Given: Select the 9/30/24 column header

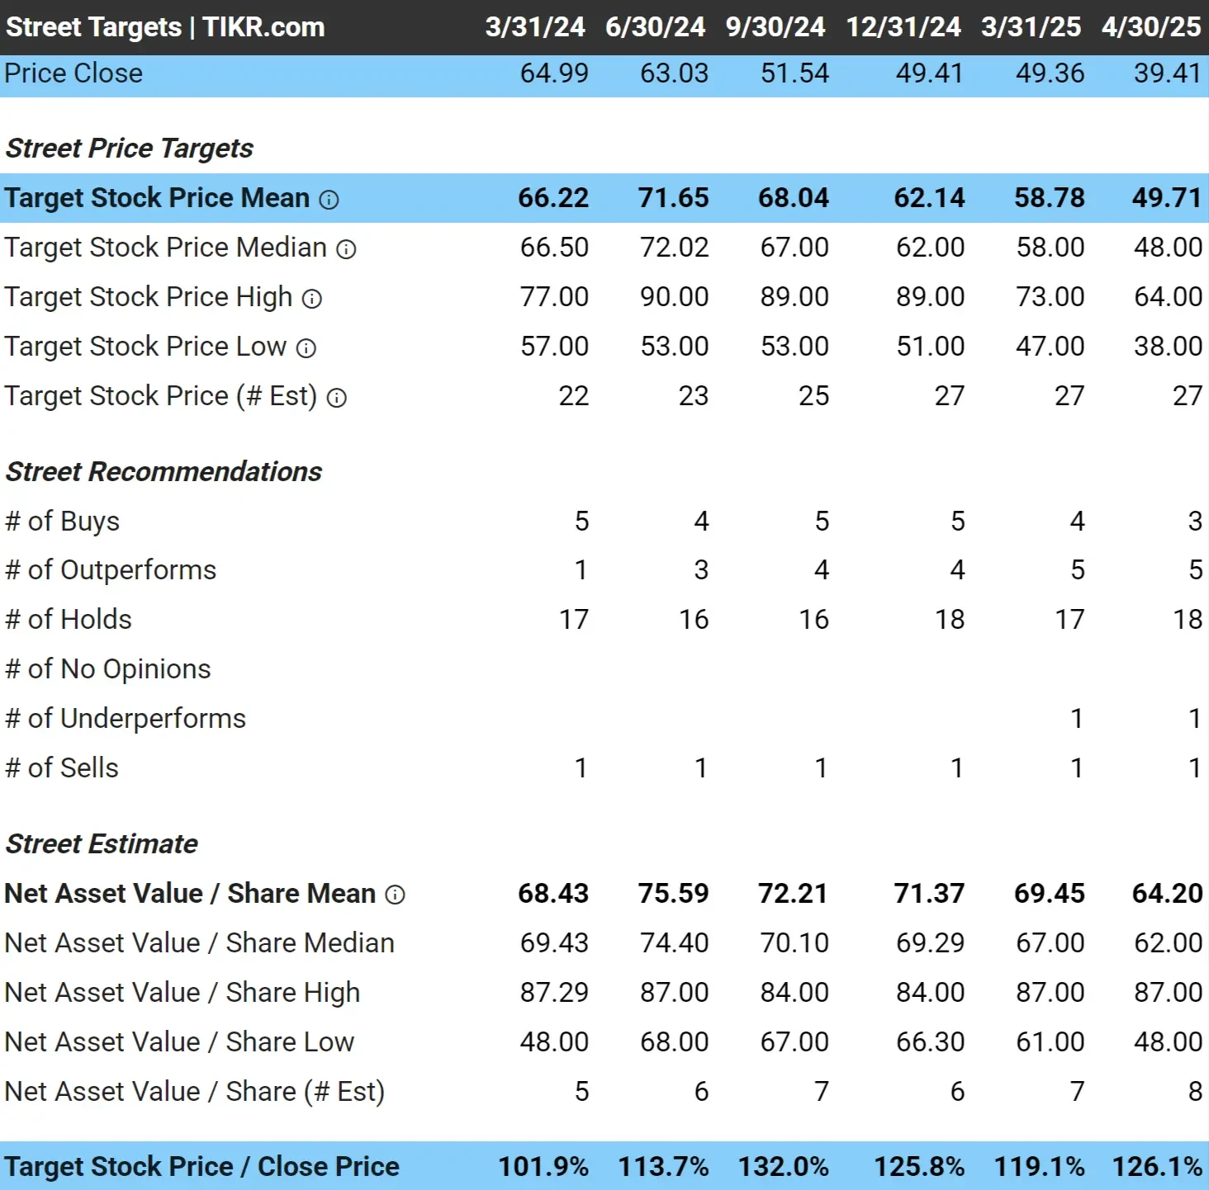Looking at the screenshot, I should (775, 26).
